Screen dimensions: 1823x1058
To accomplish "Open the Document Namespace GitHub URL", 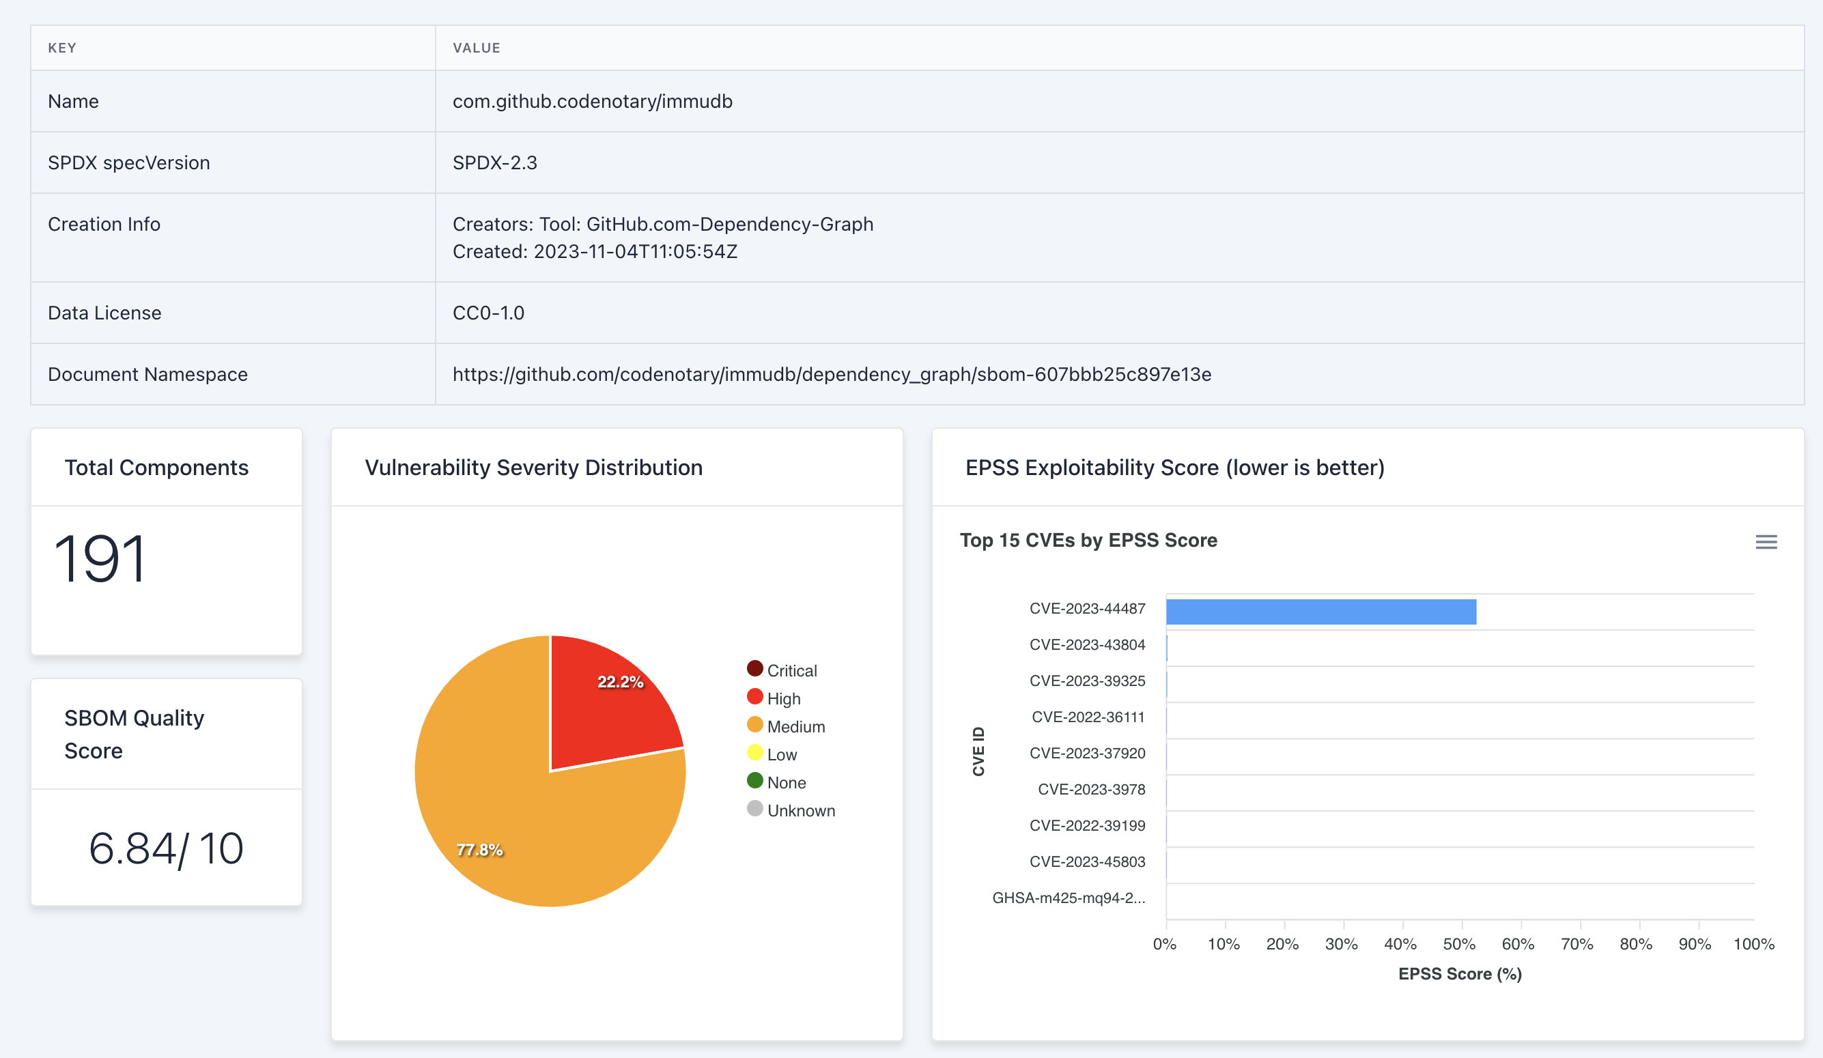I will pyautogui.click(x=832, y=375).
